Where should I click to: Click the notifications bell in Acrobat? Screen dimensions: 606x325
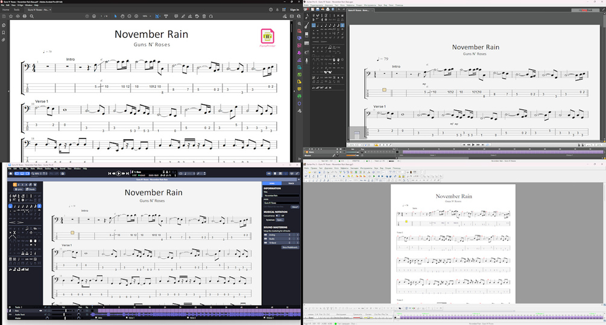click(277, 10)
